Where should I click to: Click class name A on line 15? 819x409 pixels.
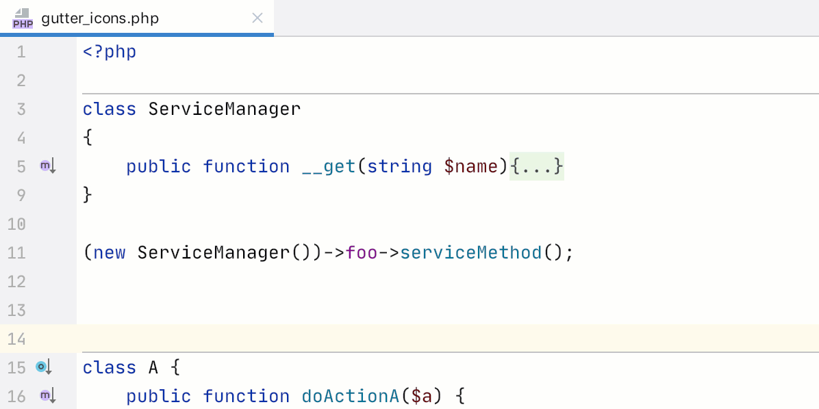click(x=153, y=367)
